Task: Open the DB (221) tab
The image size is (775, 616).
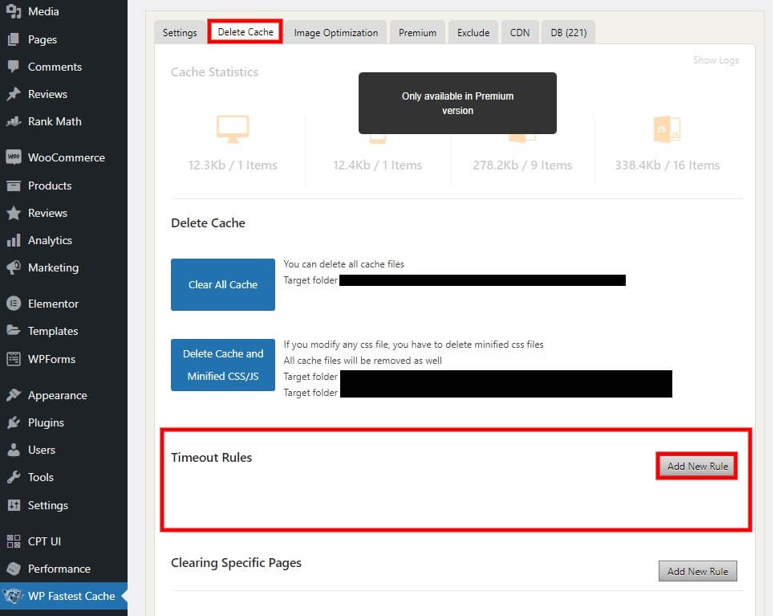Action: pyautogui.click(x=568, y=33)
